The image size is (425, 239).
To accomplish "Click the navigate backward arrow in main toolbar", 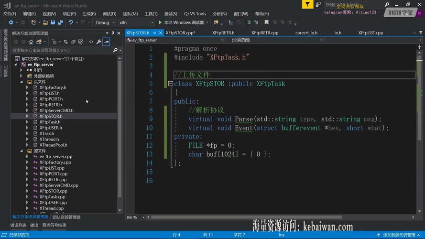I will [11, 22].
